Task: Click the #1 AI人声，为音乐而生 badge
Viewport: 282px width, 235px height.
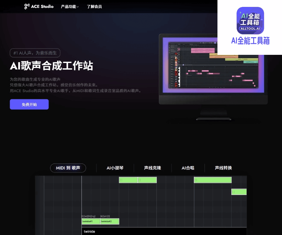Action: (x=35, y=53)
